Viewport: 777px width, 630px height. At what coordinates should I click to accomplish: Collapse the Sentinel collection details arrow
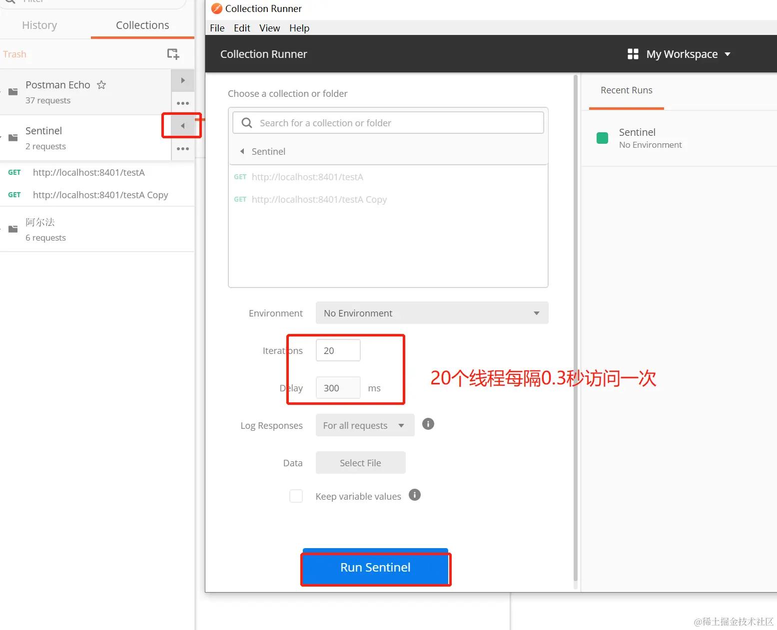pos(183,126)
